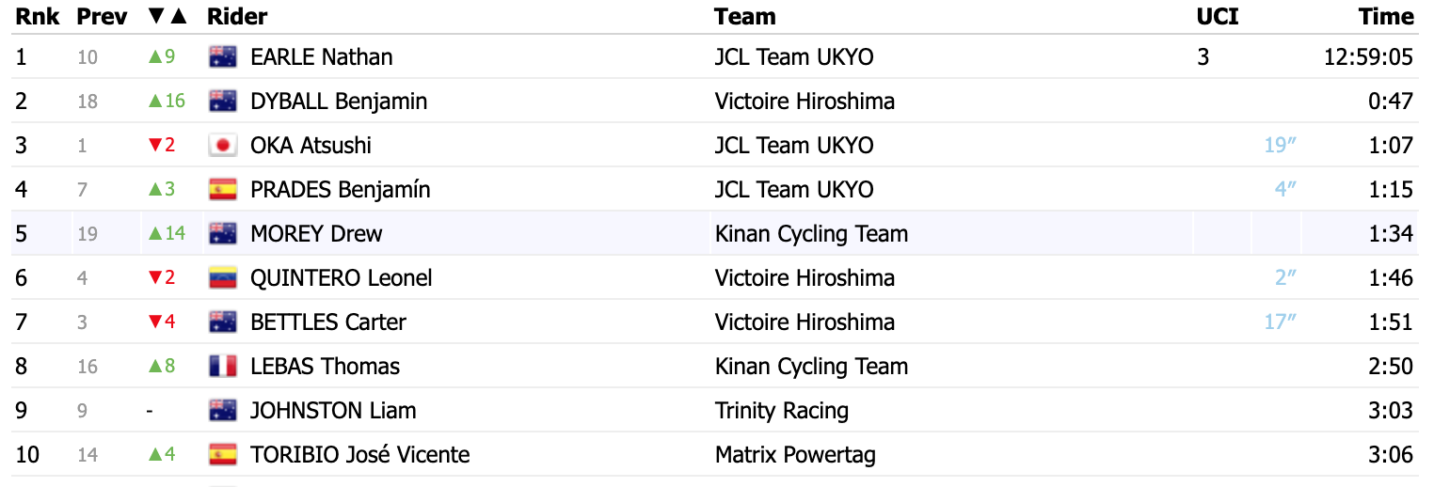Click Japanese flag beside OKA Atsushi
This screenshot has width=1434, height=487.
coord(222,145)
